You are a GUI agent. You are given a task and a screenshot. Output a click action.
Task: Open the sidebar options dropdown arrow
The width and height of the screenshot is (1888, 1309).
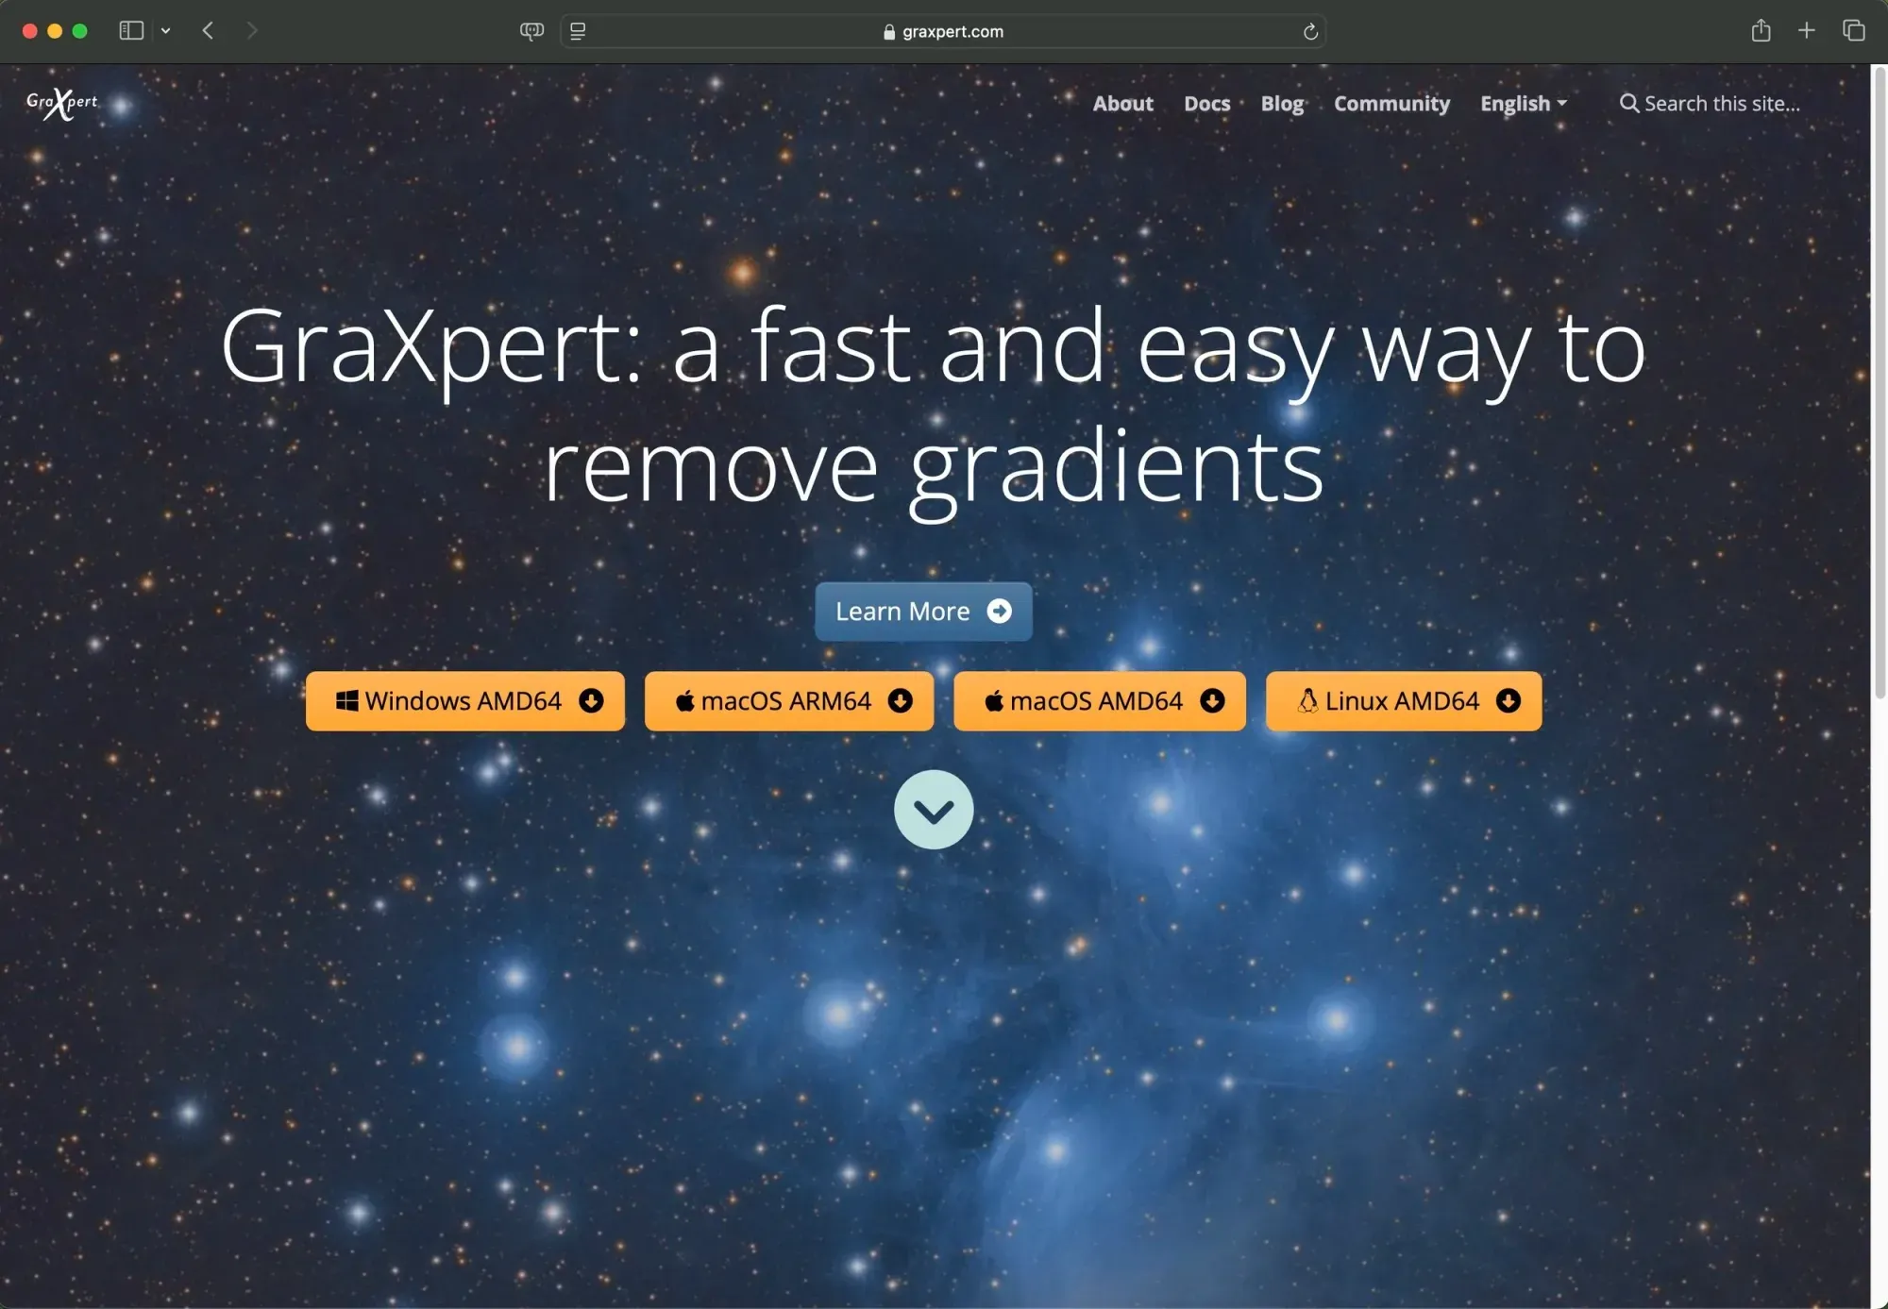click(166, 31)
